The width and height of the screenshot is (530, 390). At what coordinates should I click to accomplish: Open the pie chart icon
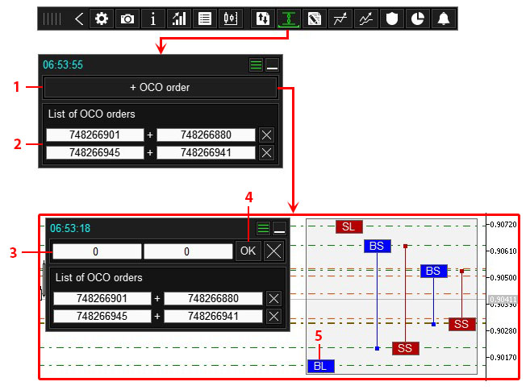(418, 19)
